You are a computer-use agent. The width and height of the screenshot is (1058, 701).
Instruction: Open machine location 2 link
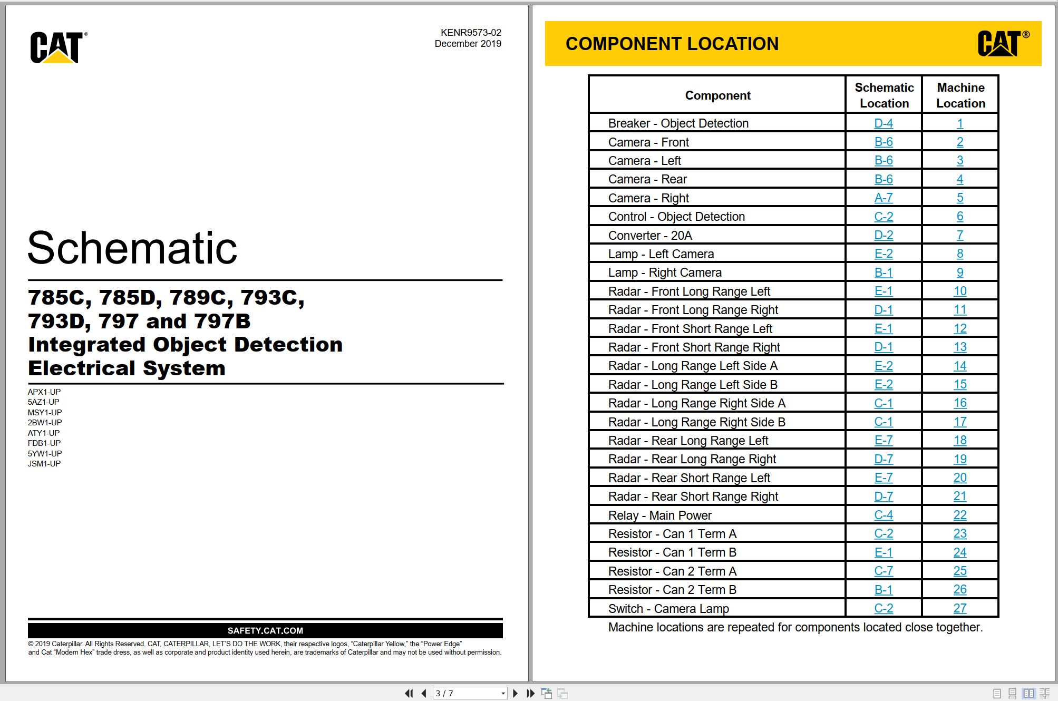tap(960, 142)
